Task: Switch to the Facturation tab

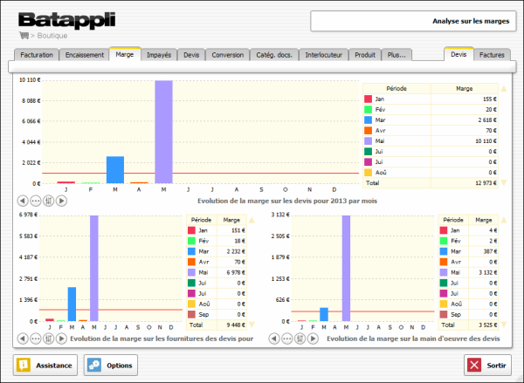Action: point(37,55)
